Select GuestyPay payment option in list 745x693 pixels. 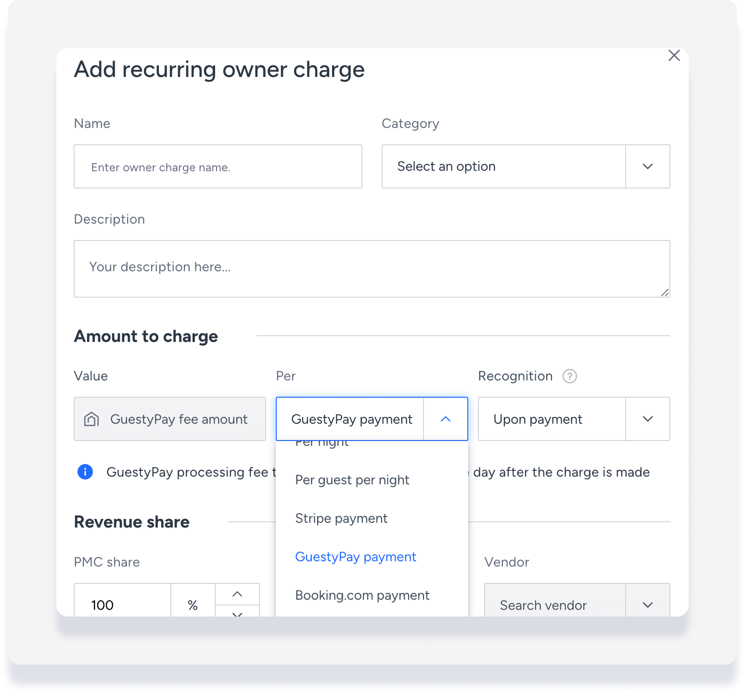[372, 557]
